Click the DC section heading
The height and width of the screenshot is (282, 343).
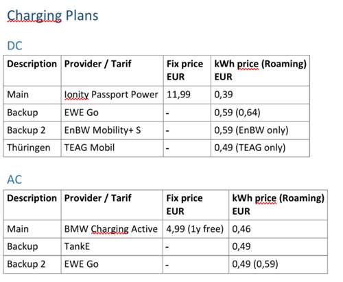tap(14, 46)
